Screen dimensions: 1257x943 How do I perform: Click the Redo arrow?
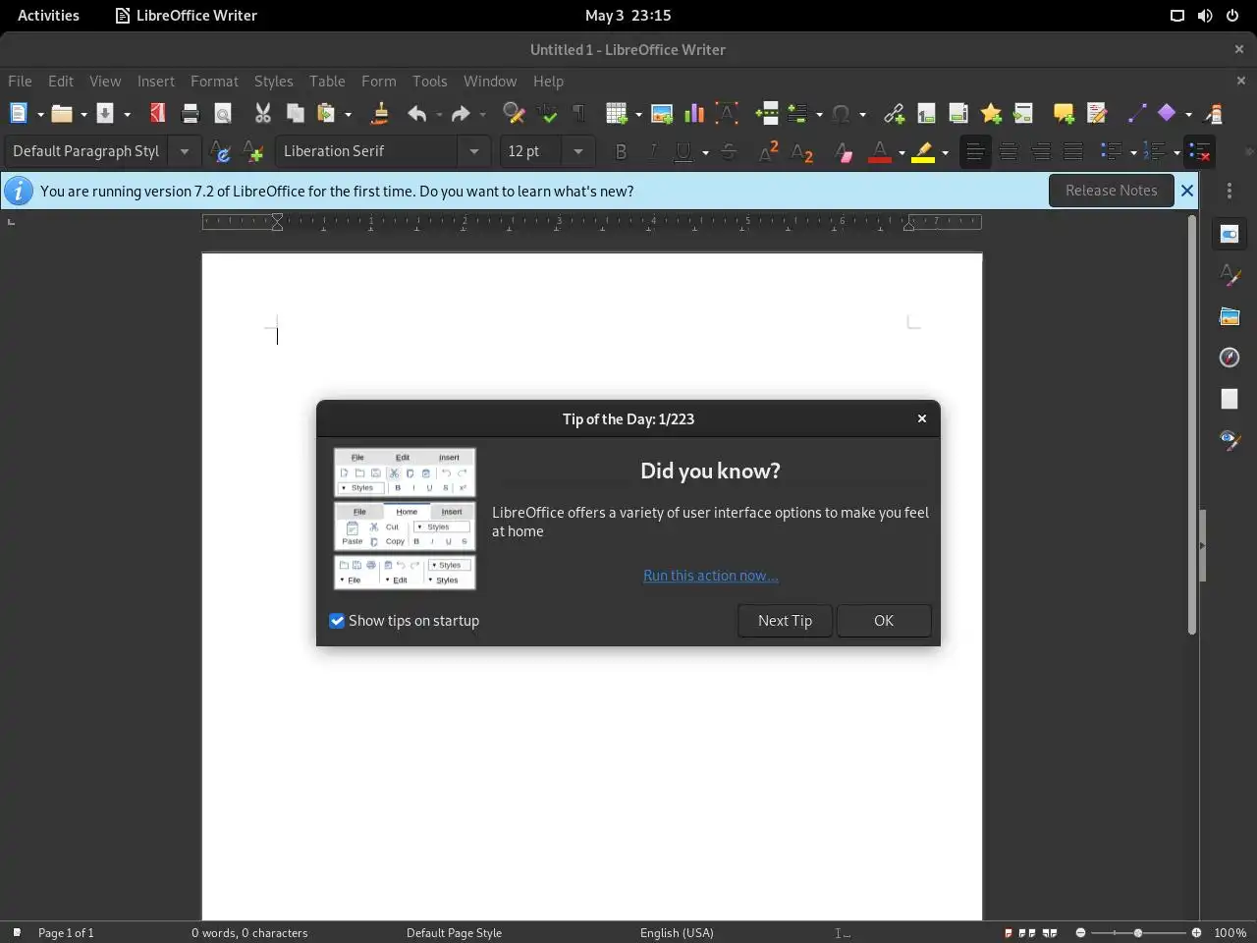461,114
